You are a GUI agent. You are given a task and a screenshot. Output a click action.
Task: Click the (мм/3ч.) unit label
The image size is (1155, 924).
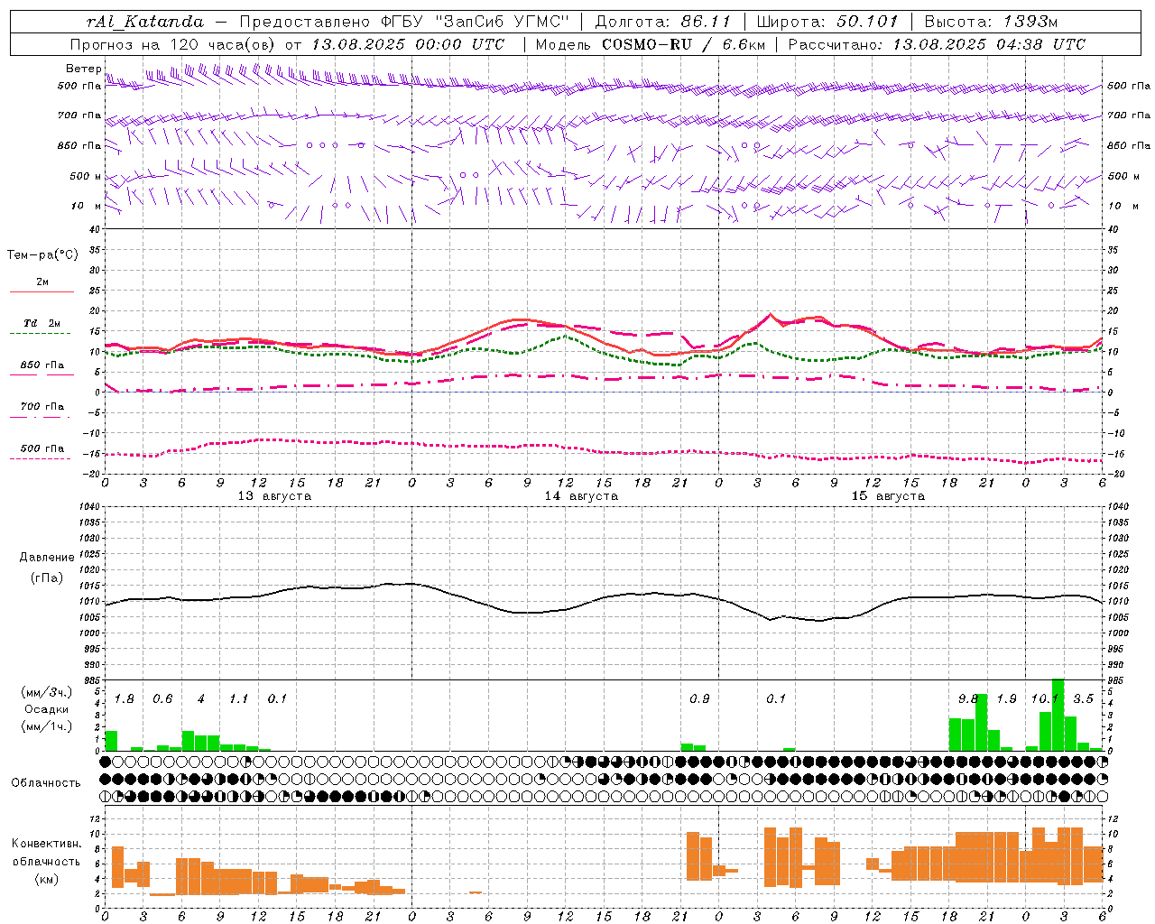pyautogui.click(x=47, y=692)
